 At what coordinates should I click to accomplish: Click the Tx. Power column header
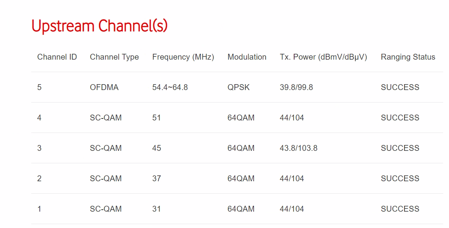point(323,57)
